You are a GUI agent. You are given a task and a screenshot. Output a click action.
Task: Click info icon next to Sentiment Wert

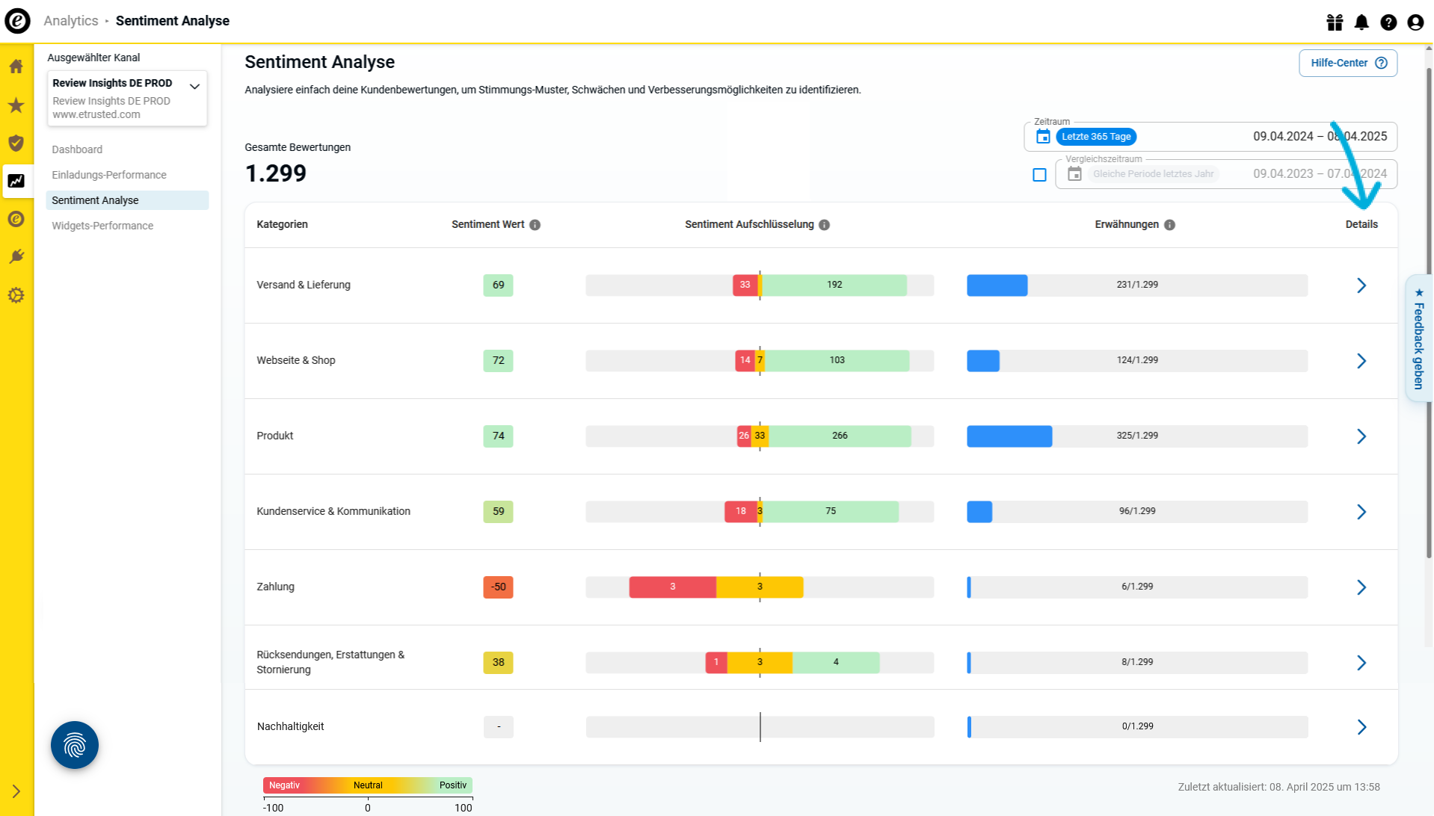point(535,225)
